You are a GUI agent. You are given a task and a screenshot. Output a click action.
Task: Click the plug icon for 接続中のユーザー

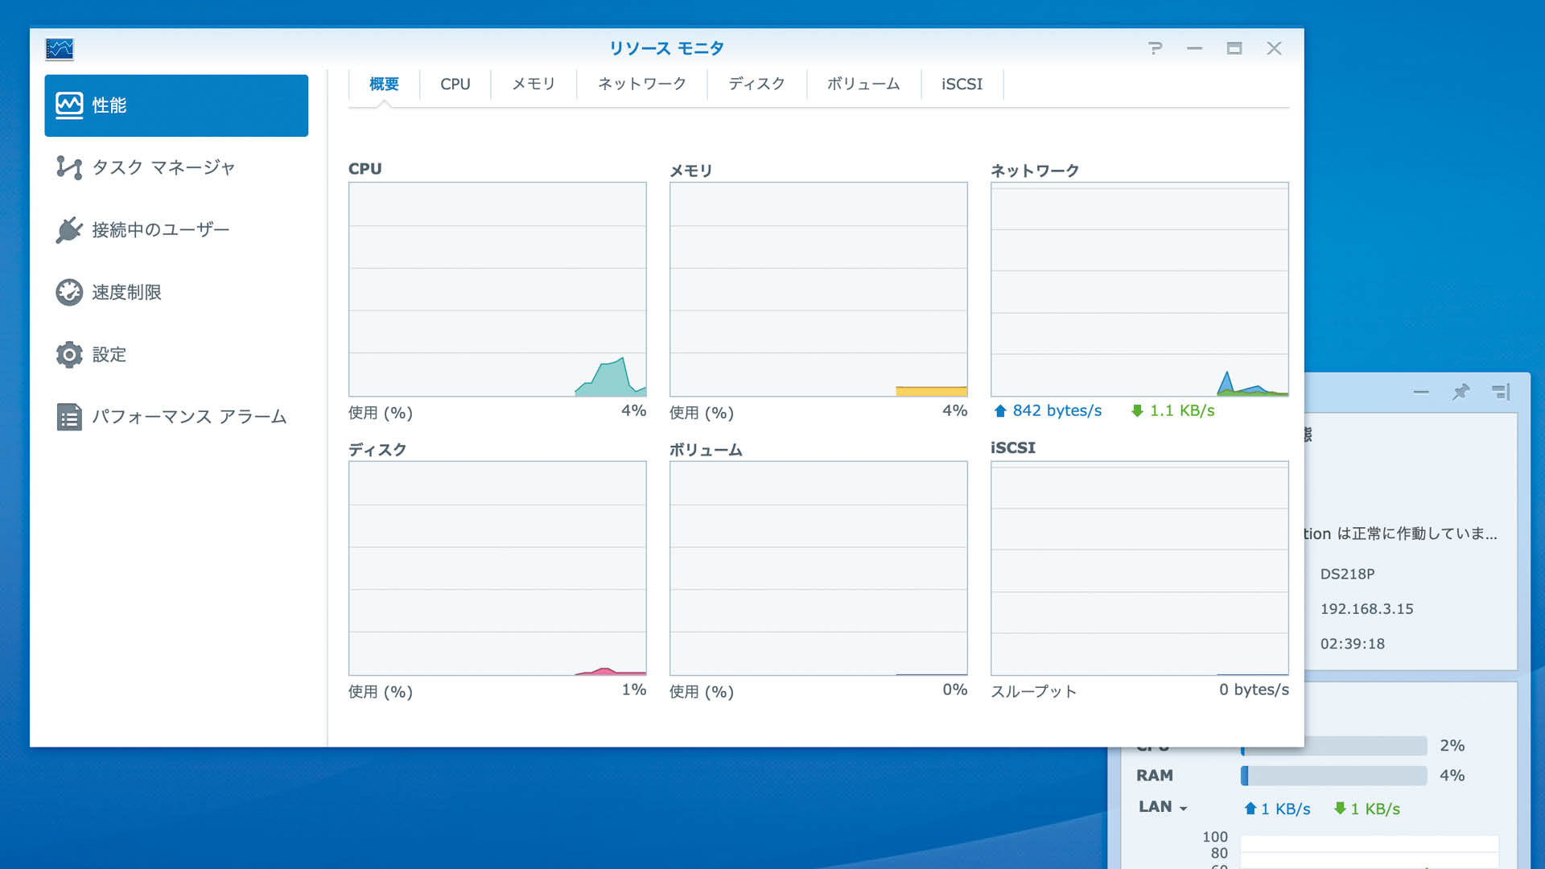[x=69, y=230]
